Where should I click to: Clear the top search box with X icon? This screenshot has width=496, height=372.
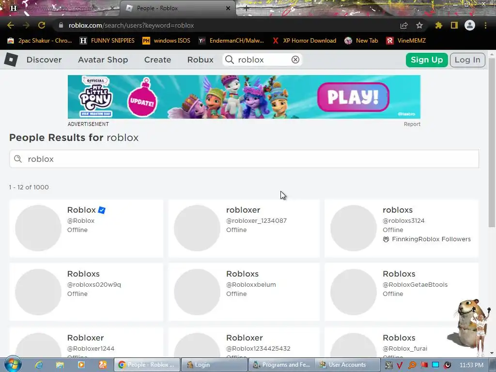[x=295, y=60]
